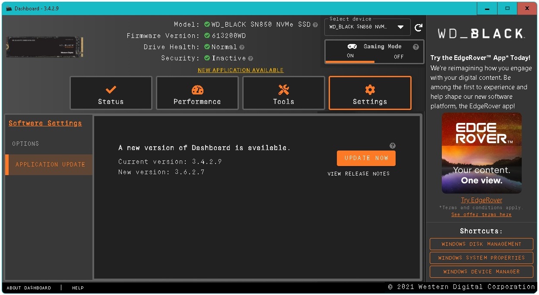
Task: Open WINDOWS SYSTEM PROPERTIES shortcut
Action: pyautogui.click(x=482, y=258)
